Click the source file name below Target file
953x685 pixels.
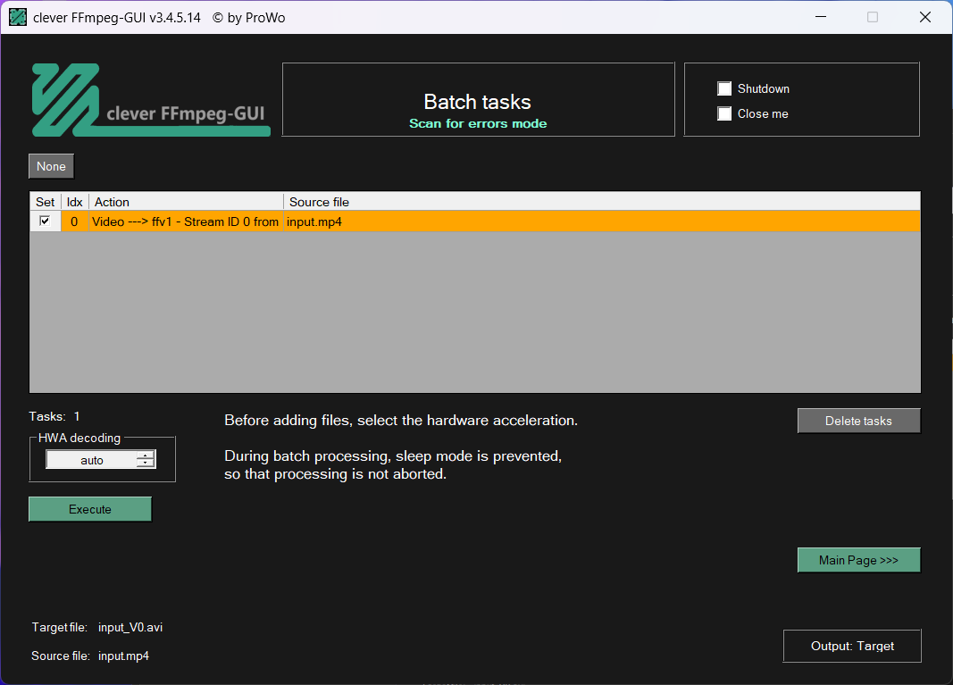coord(123,656)
